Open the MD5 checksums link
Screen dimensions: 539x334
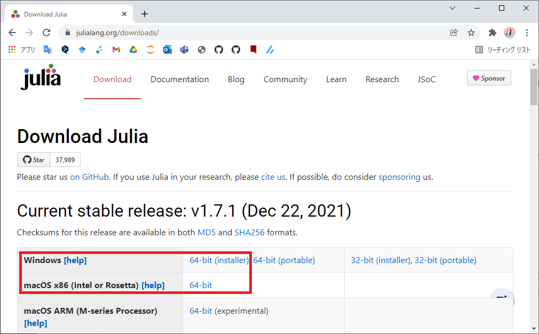click(x=207, y=232)
